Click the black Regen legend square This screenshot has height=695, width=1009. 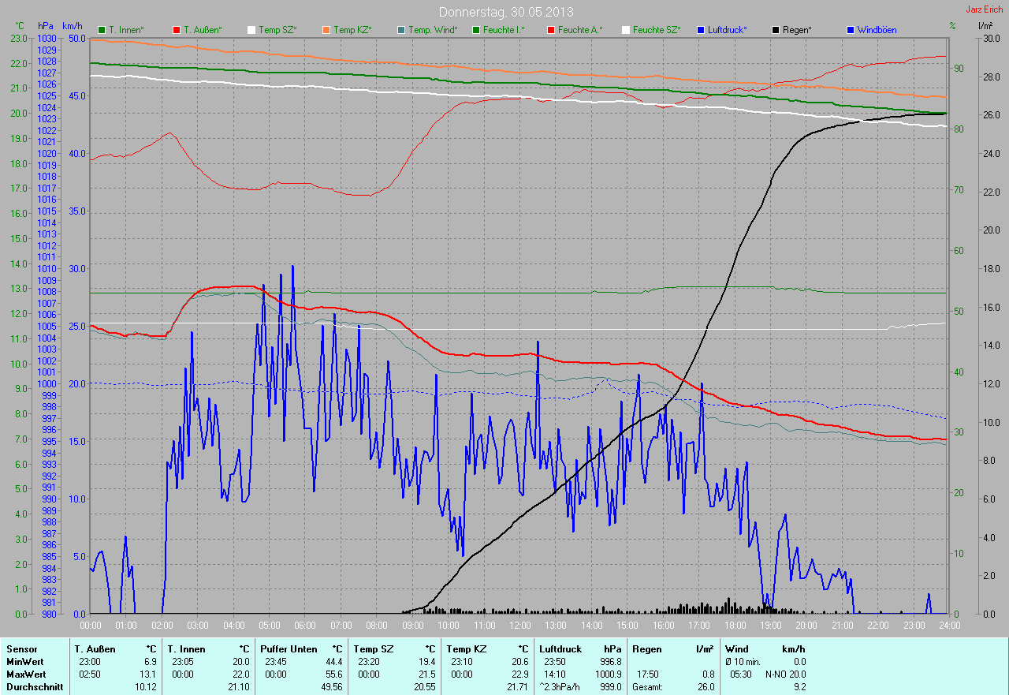coord(776,30)
